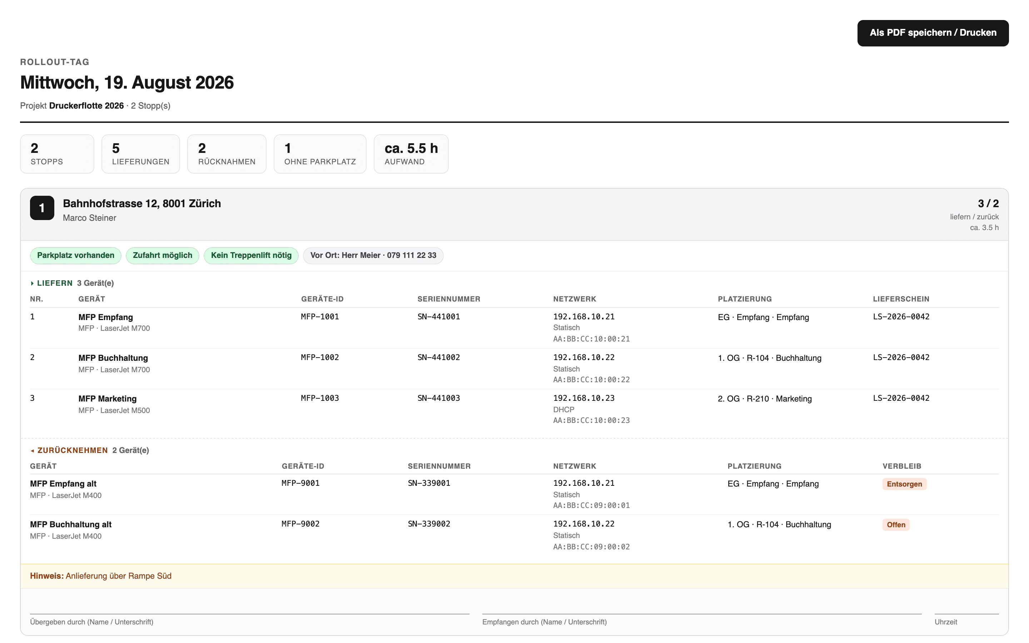Click the stop number 1 badge
Screen dimensions: 1029x643
click(x=42, y=208)
